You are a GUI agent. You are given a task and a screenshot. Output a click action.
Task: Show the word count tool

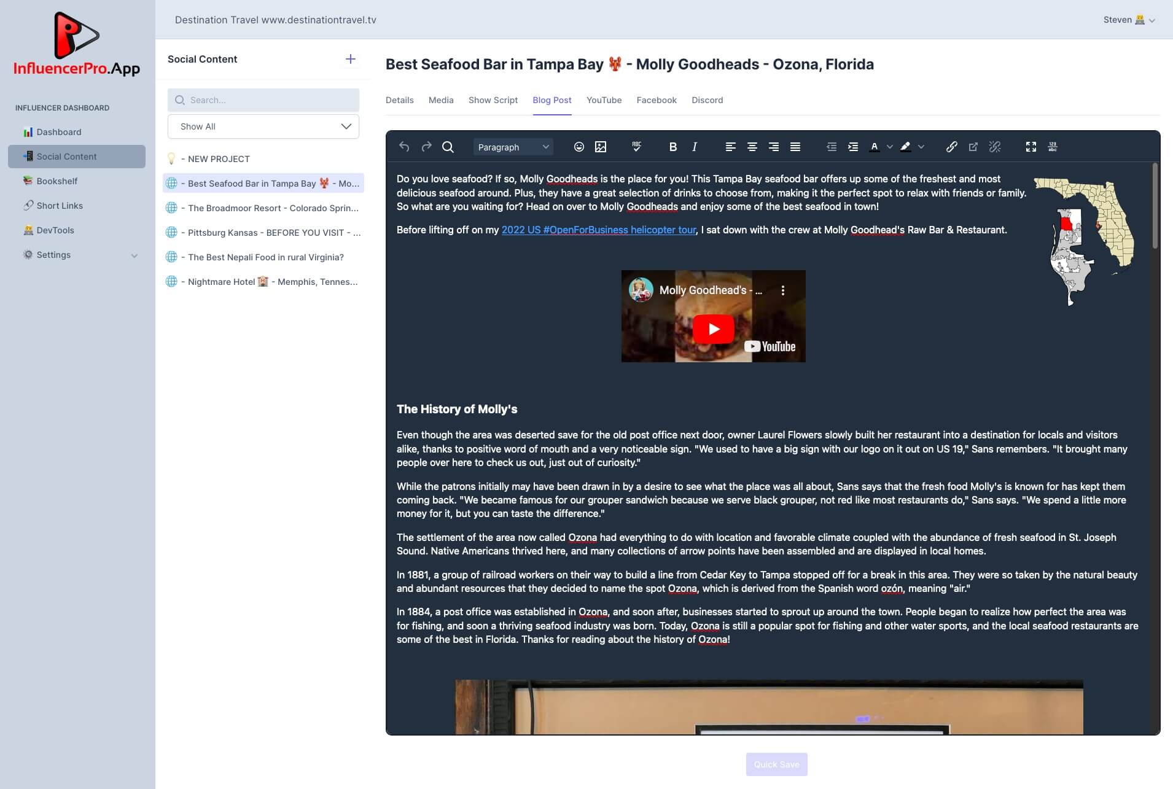coord(1053,147)
